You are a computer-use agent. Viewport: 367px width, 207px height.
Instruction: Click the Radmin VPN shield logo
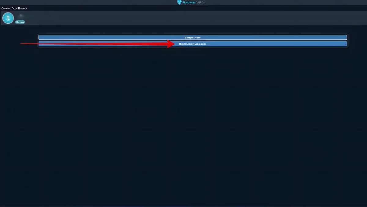(x=180, y=2)
